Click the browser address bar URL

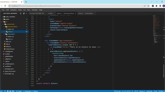36,6
